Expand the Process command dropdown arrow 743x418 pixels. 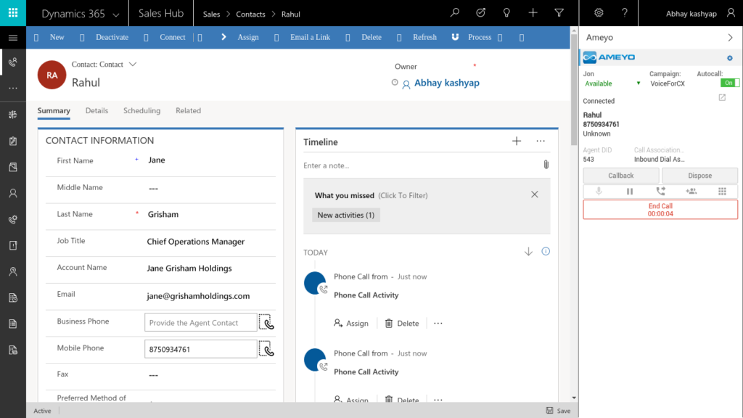[x=500, y=38]
